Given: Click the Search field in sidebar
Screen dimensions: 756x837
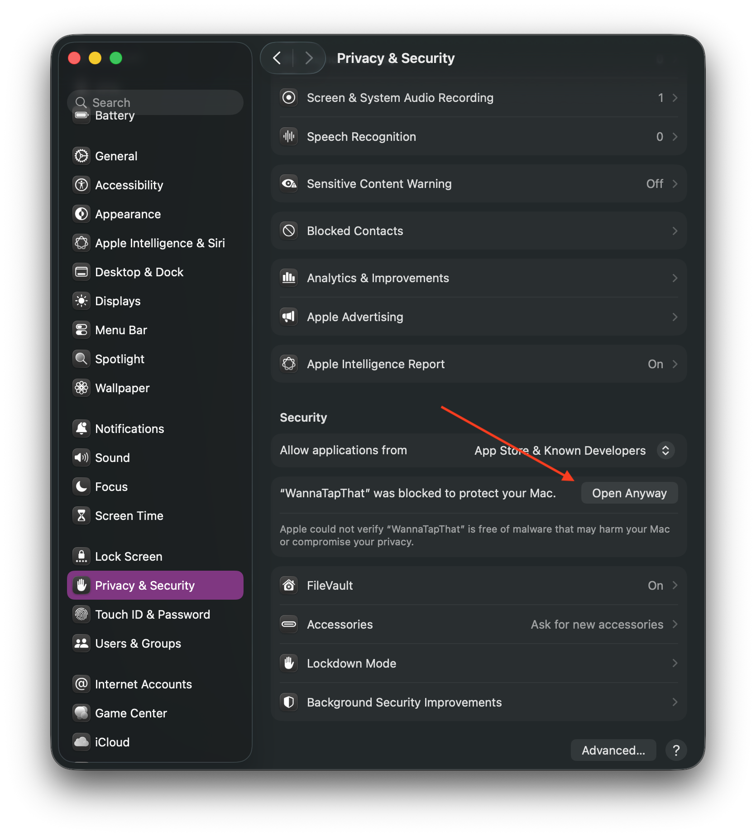Looking at the screenshot, I should click(155, 102).
